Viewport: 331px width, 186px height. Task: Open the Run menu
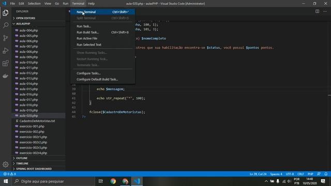(66, 4)
